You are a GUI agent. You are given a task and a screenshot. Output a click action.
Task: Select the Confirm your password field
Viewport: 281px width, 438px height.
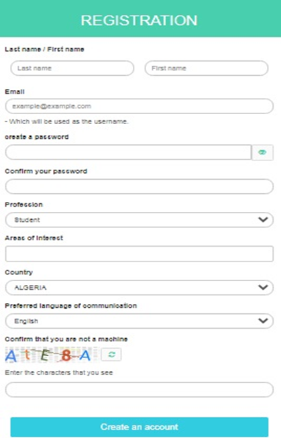(x=139, y=186)
